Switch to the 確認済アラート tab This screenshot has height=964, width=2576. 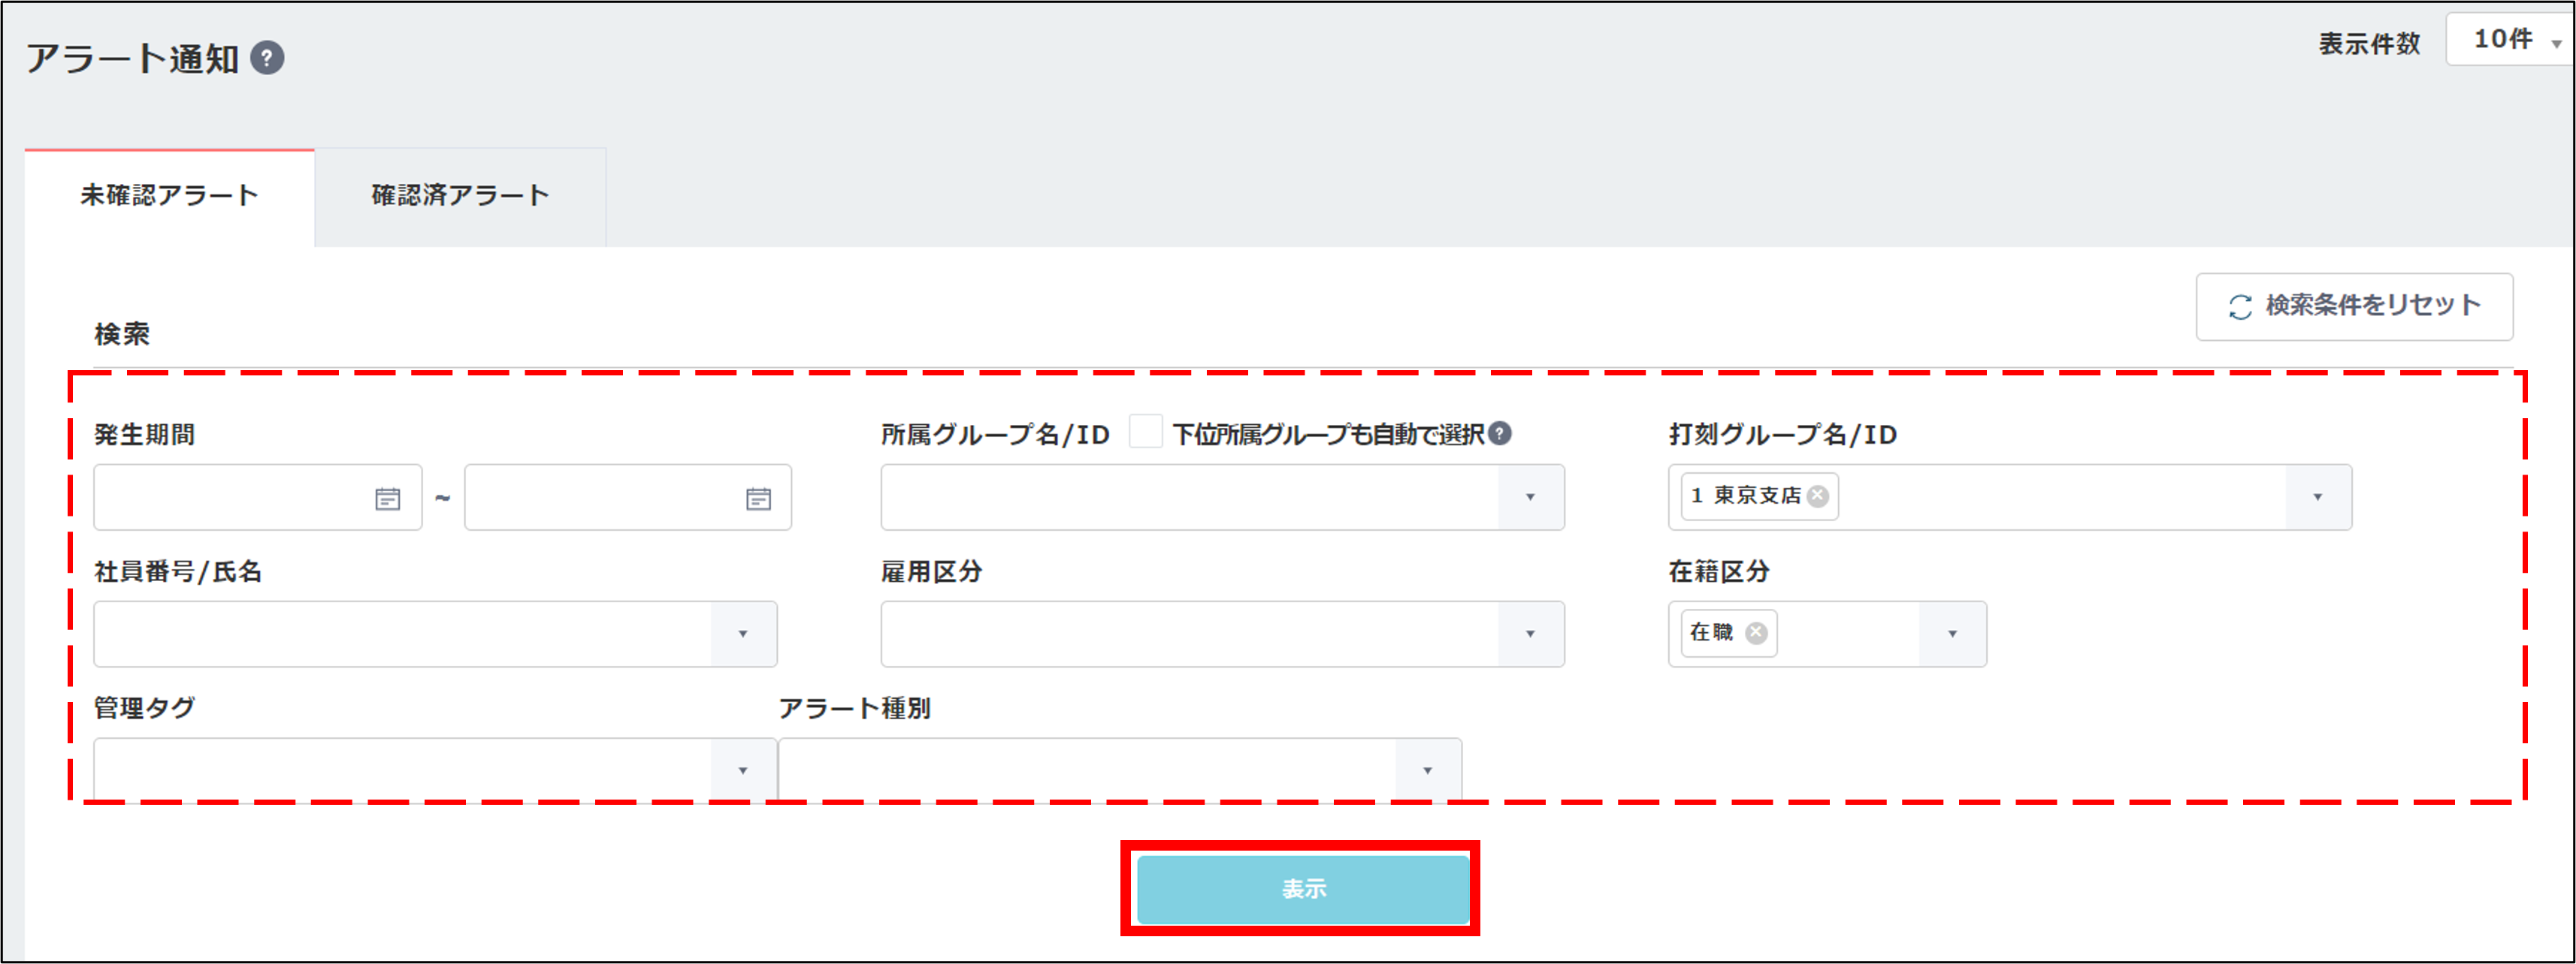click(460, 196)
